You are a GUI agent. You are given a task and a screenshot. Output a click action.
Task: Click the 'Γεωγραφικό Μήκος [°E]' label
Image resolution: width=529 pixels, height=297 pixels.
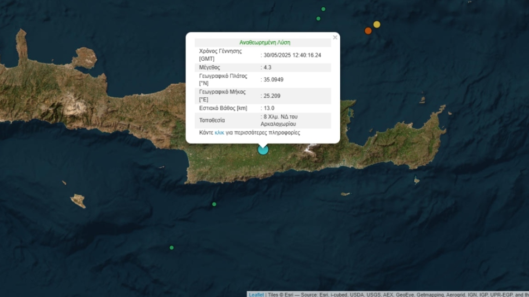222,96
